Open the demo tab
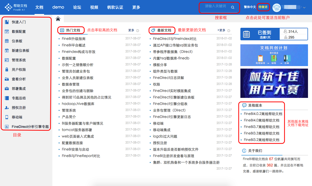This screenshot has width=312, height=186. [58, 7]
